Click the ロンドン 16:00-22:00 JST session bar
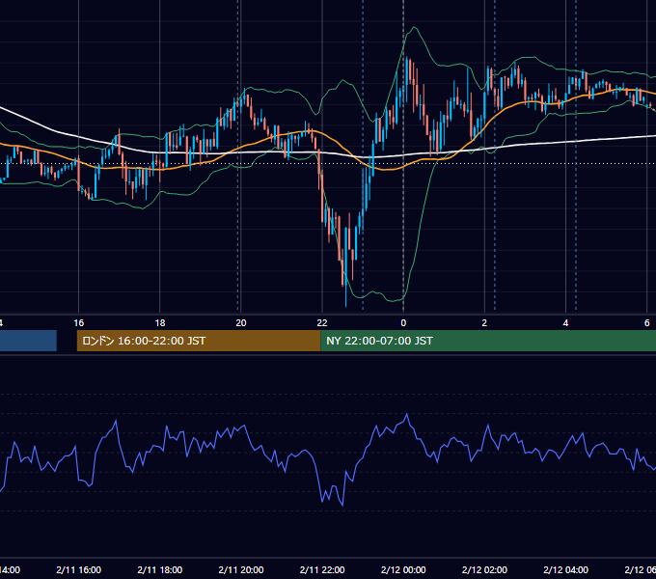Image resolution: width=656 pixels, height=579 pixels. click(199, 341)
